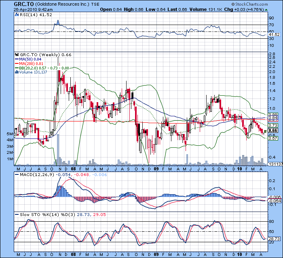Click the 80 level on stochastic axis
This screenshot has height=258, width=283.
pos(271,221)
